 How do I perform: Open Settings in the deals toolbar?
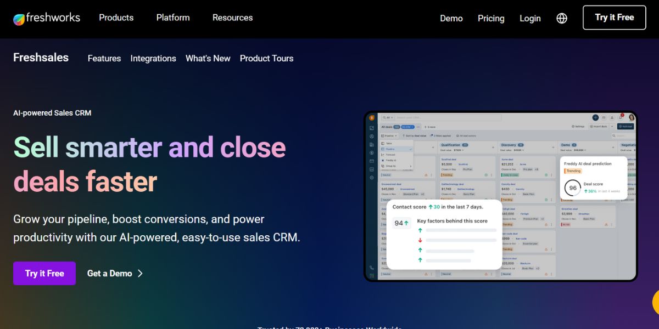click(578, 126)
